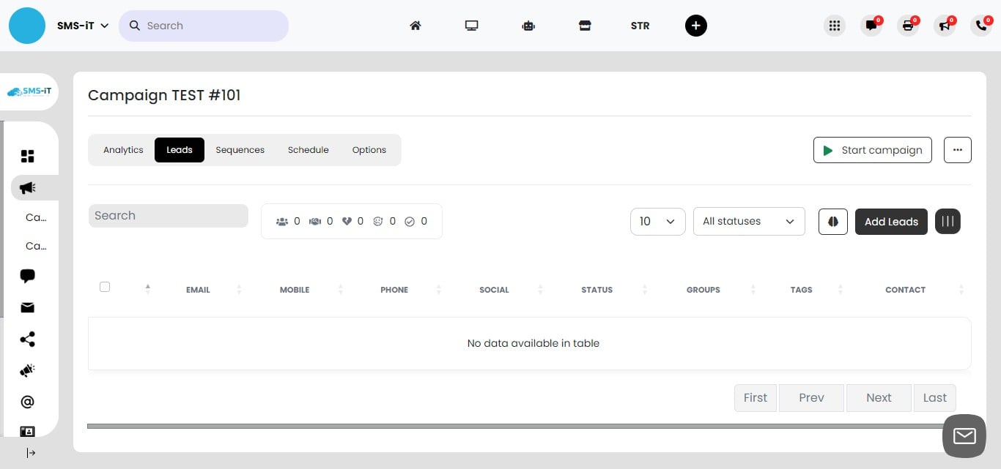Screen dimensions: 1001x469
Task: Open the Analytics tab
Action: coord(122,149)
